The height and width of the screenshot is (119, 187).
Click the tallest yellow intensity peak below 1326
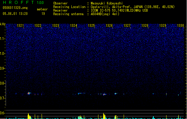104,116
